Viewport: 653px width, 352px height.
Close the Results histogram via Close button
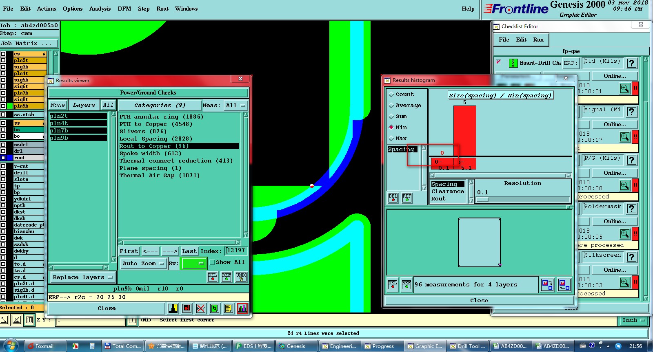click(x=479, y=300)
